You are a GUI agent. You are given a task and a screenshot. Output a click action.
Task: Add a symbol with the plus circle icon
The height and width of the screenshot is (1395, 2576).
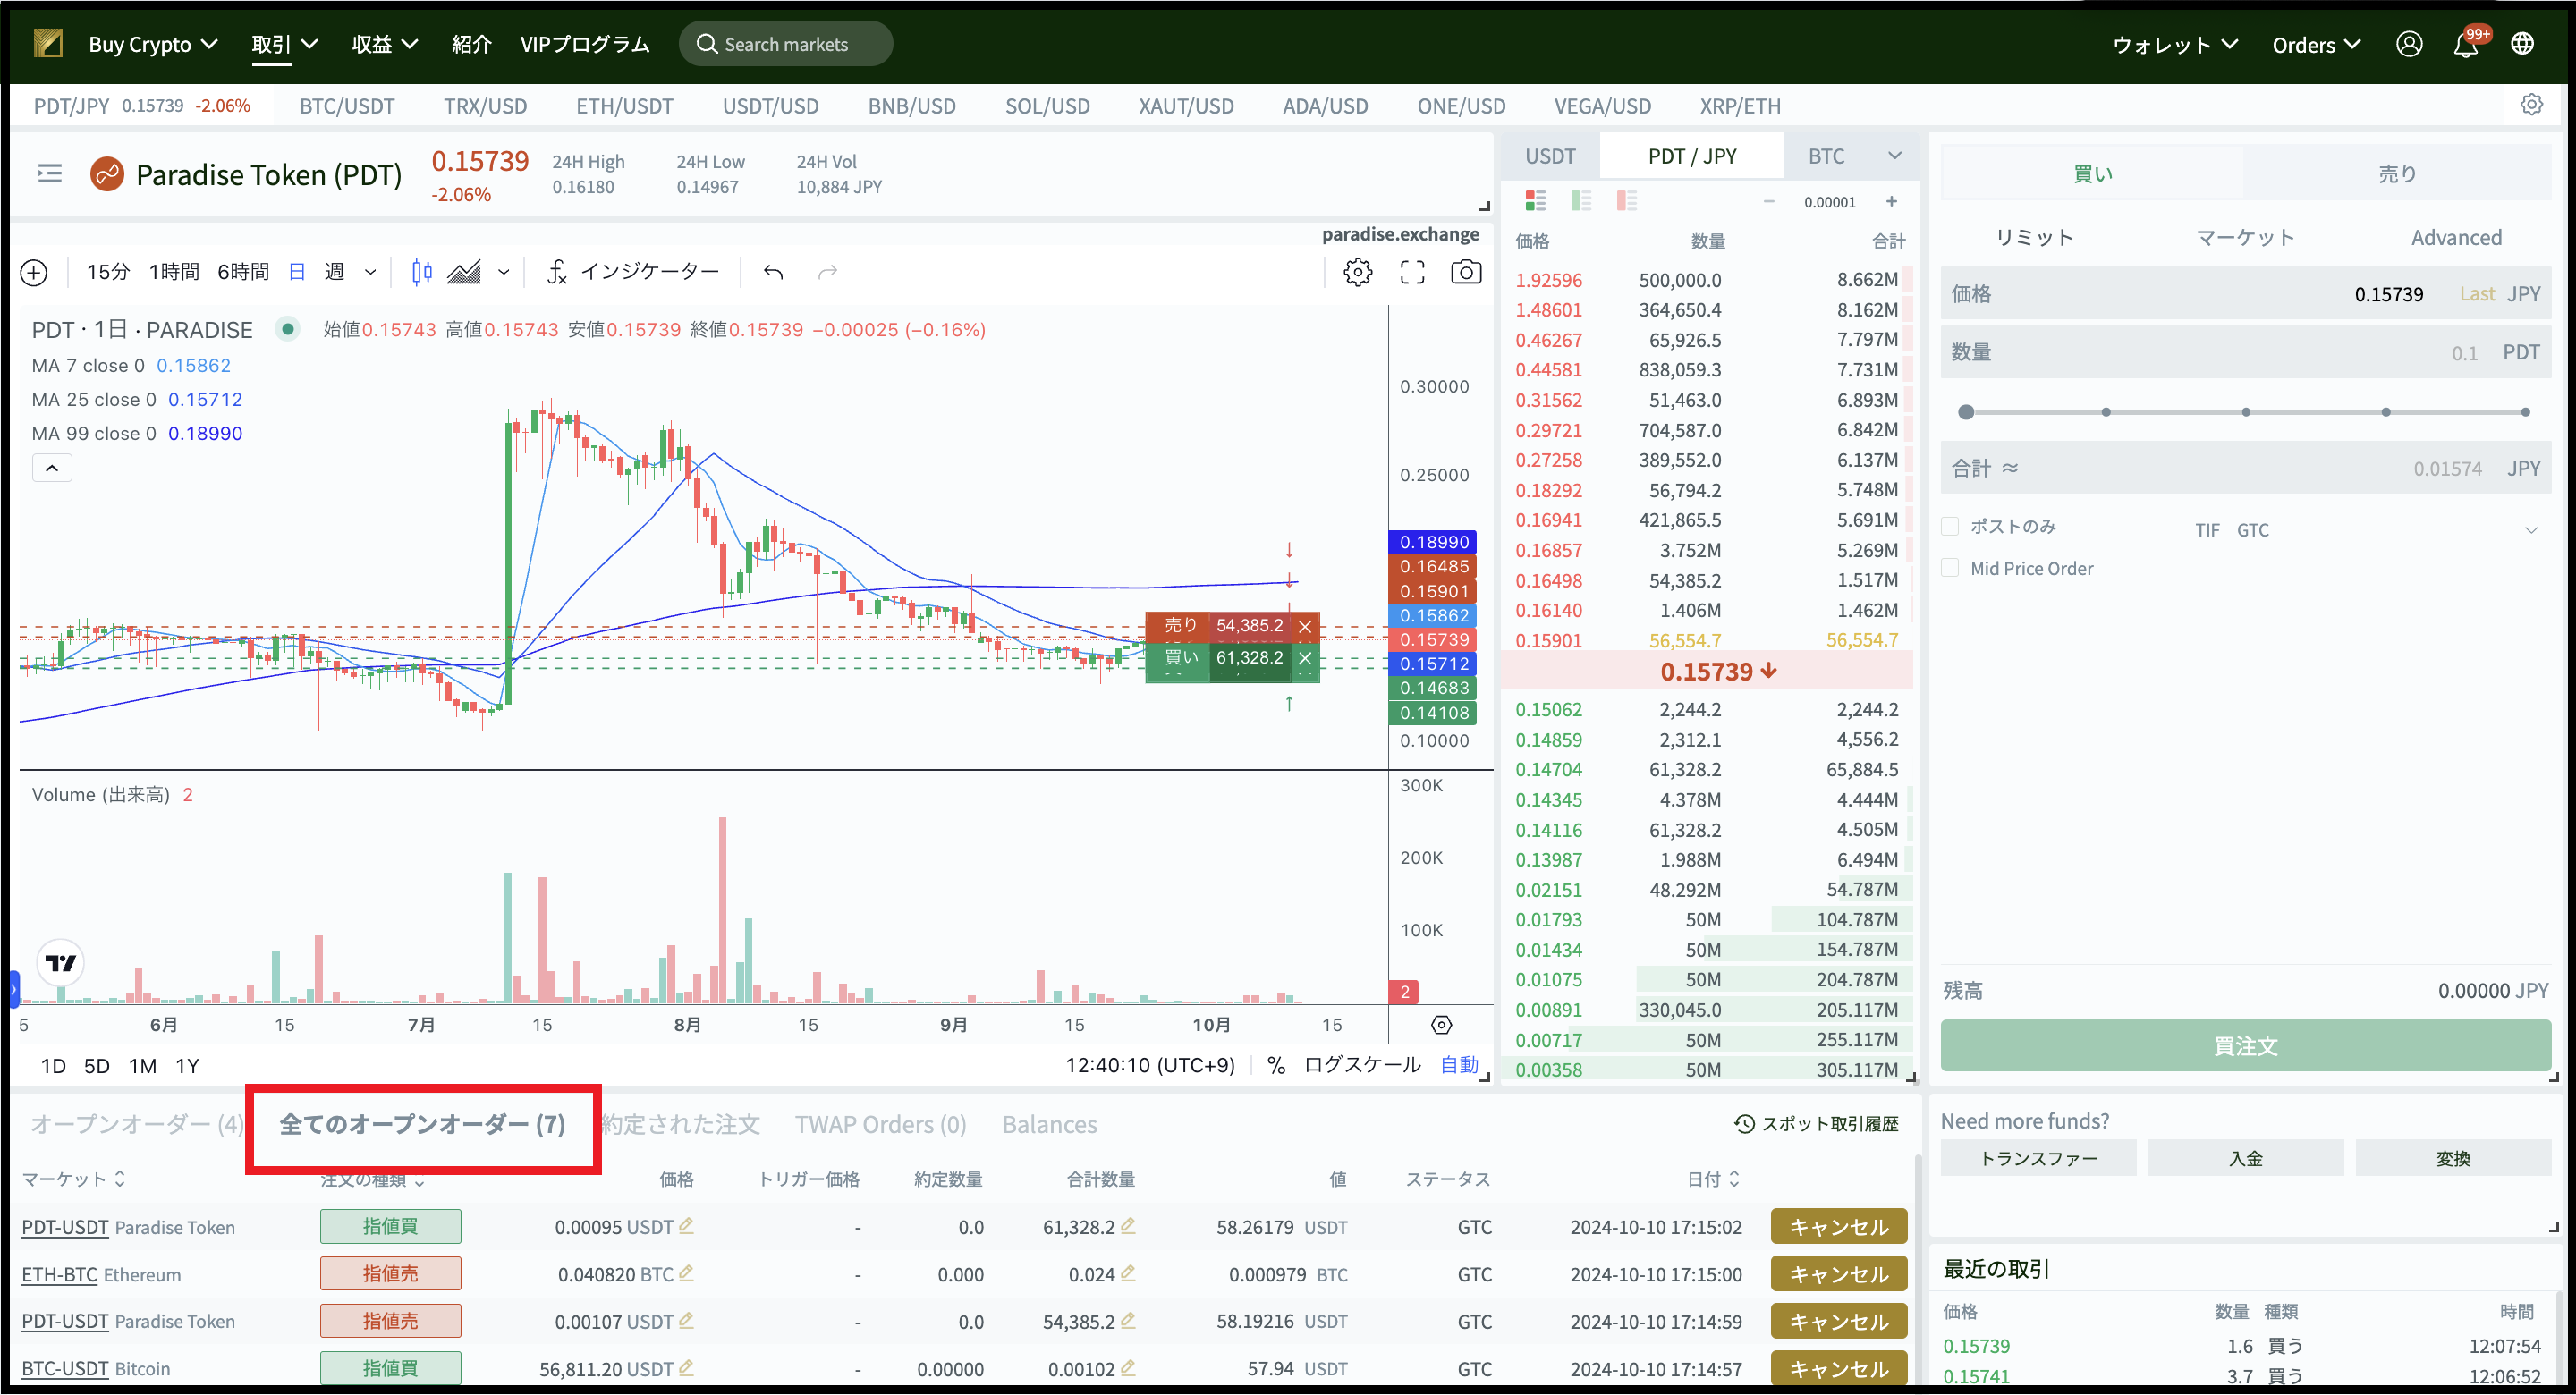coord(34,272)
